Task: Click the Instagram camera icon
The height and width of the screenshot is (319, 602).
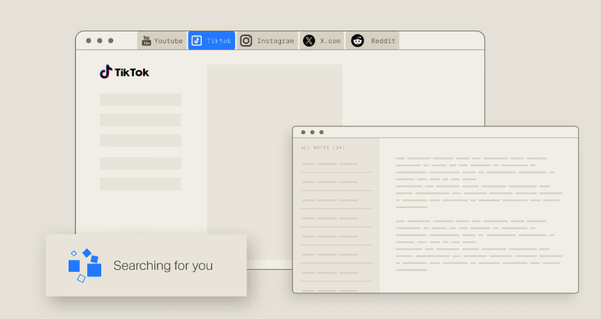Action: (246, 41)
